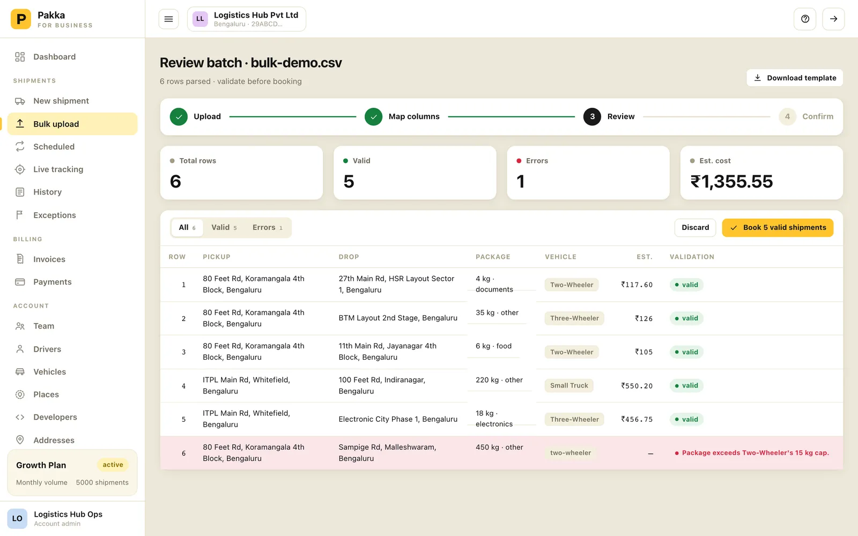Switch to the Valid 5 tab
Viewport: 858px width, 536px height.
(224, 228)
